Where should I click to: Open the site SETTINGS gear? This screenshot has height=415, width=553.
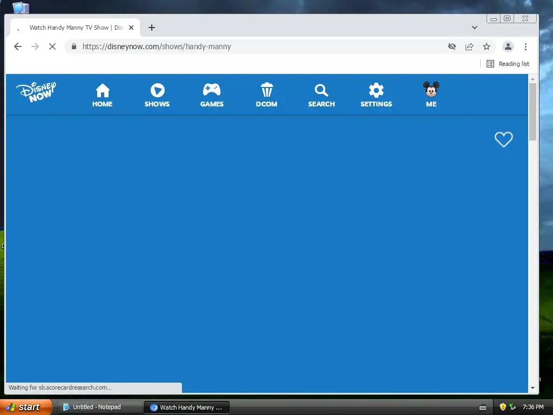[x=376, y=95]
